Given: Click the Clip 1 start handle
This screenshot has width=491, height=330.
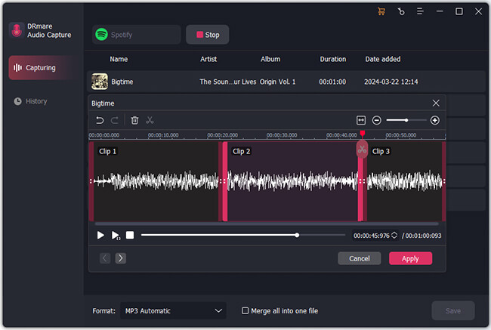Looking at the screenshot, I should [91, 181].
